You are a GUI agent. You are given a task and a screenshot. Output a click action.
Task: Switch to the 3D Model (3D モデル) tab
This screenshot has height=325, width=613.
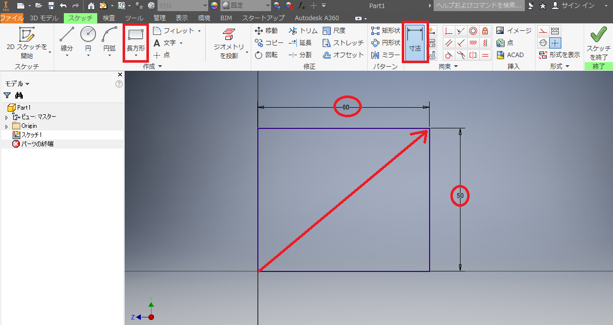point(45,18)
